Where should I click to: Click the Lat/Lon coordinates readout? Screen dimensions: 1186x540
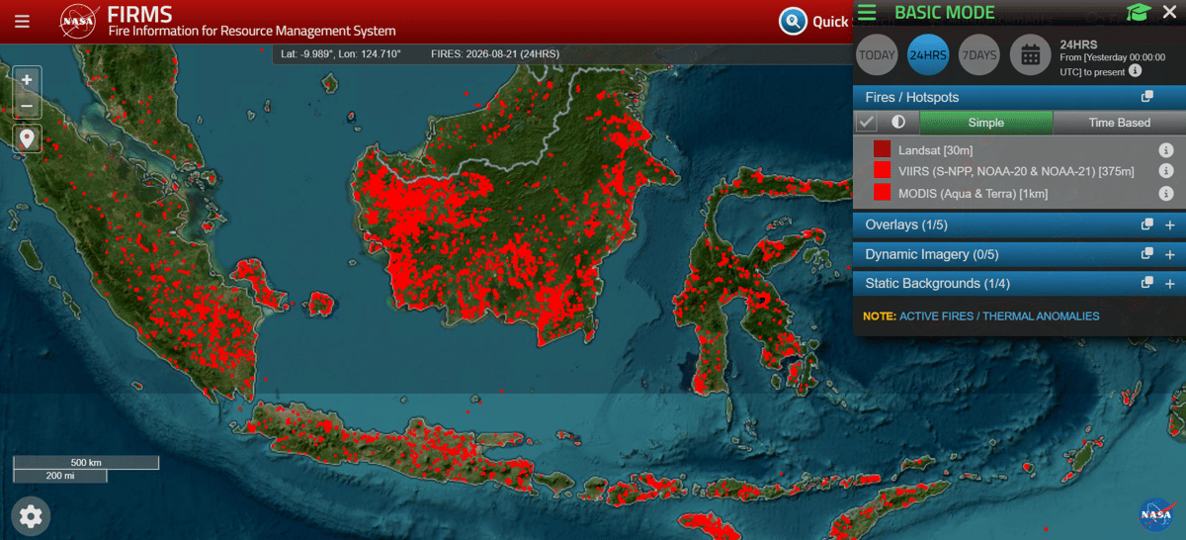pos(340,54)
